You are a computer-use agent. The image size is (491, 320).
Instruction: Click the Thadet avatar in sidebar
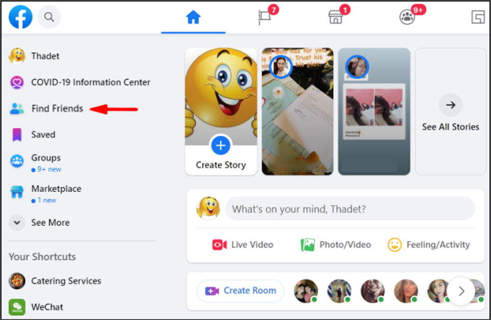click(17, 56)
